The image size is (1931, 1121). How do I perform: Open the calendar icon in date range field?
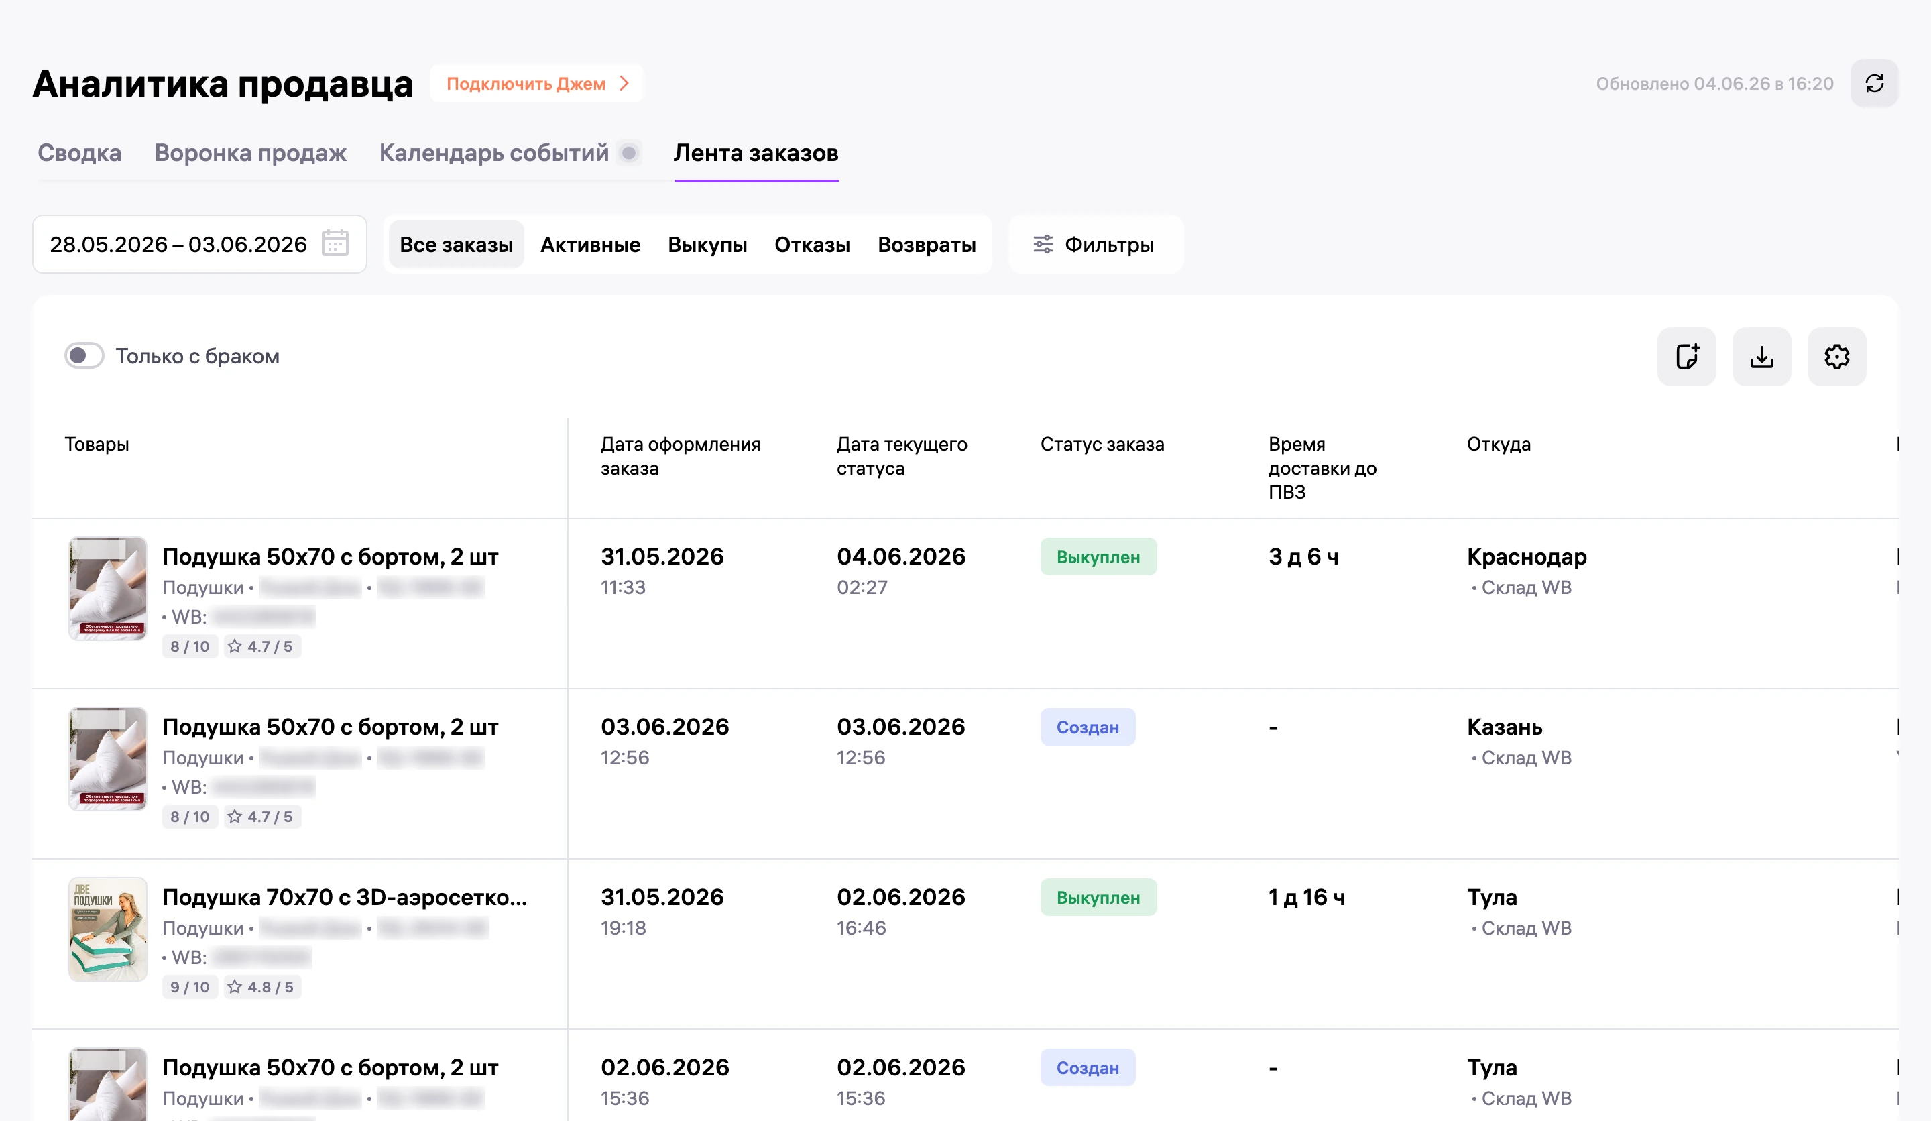click(335, 243)
